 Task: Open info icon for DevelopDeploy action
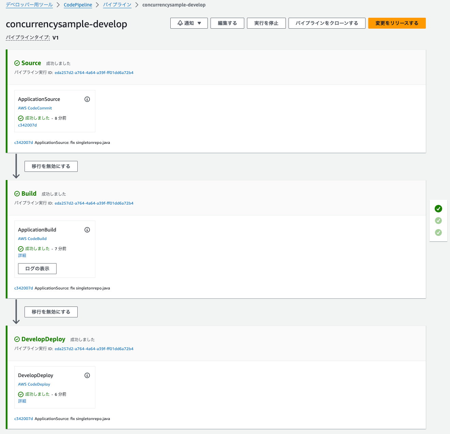click(87, 375)
